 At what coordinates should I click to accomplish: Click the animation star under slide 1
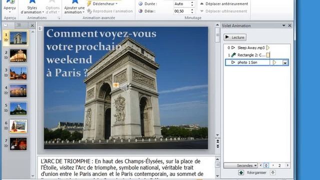click(6, 40)
